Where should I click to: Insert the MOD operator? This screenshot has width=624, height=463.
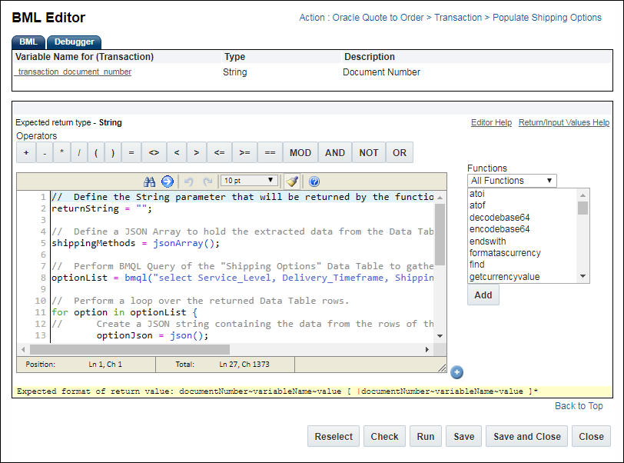(300, 152)
